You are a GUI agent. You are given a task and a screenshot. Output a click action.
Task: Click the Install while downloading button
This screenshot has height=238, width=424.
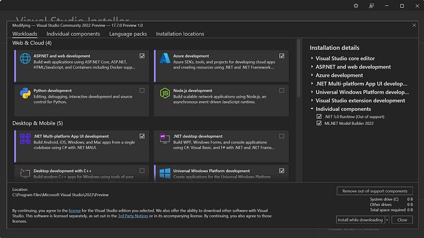coord(360,220)
